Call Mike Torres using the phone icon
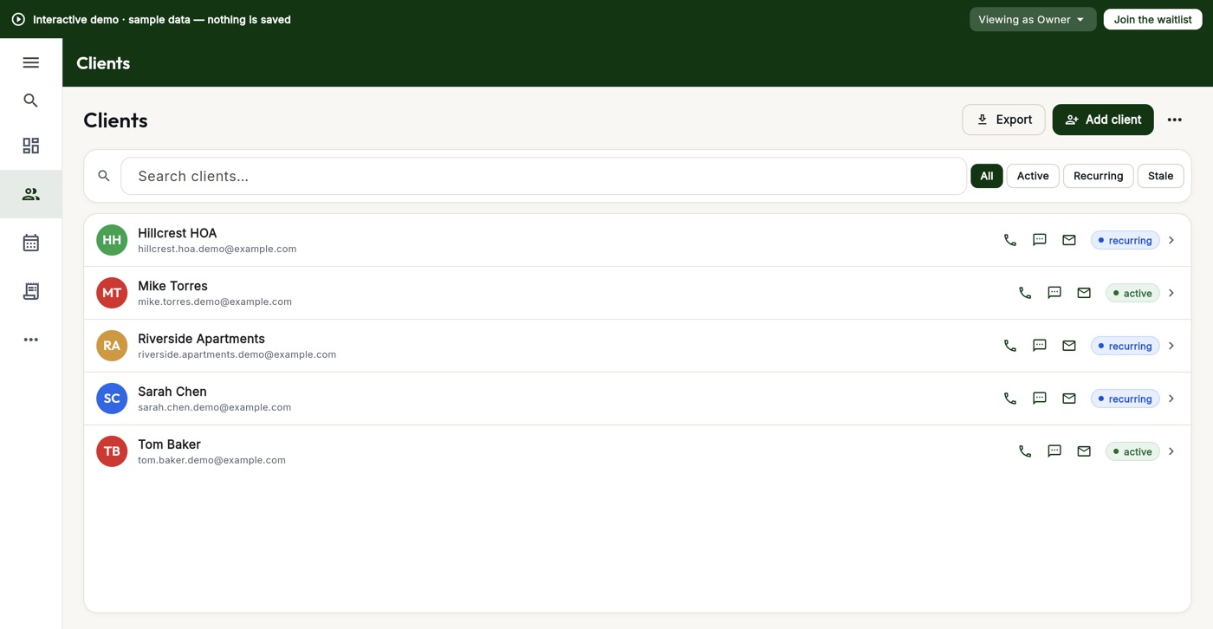The height and width of the screenshot is (629, 1213). click(x=1025, y=293)
